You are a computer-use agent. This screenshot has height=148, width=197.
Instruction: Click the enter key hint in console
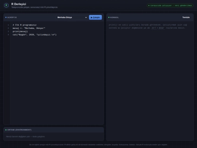click(x=161, y=28)
